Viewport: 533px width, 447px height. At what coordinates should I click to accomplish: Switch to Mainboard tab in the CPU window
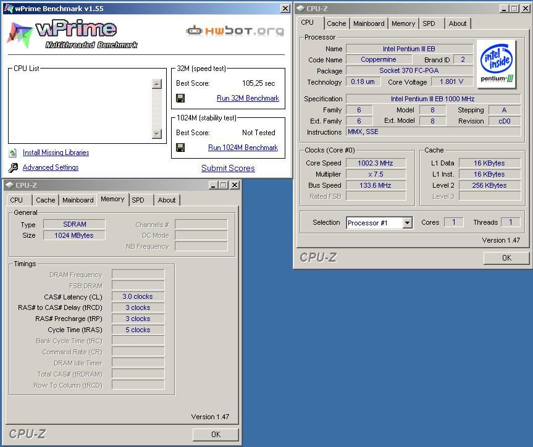(x=369, y=23)
